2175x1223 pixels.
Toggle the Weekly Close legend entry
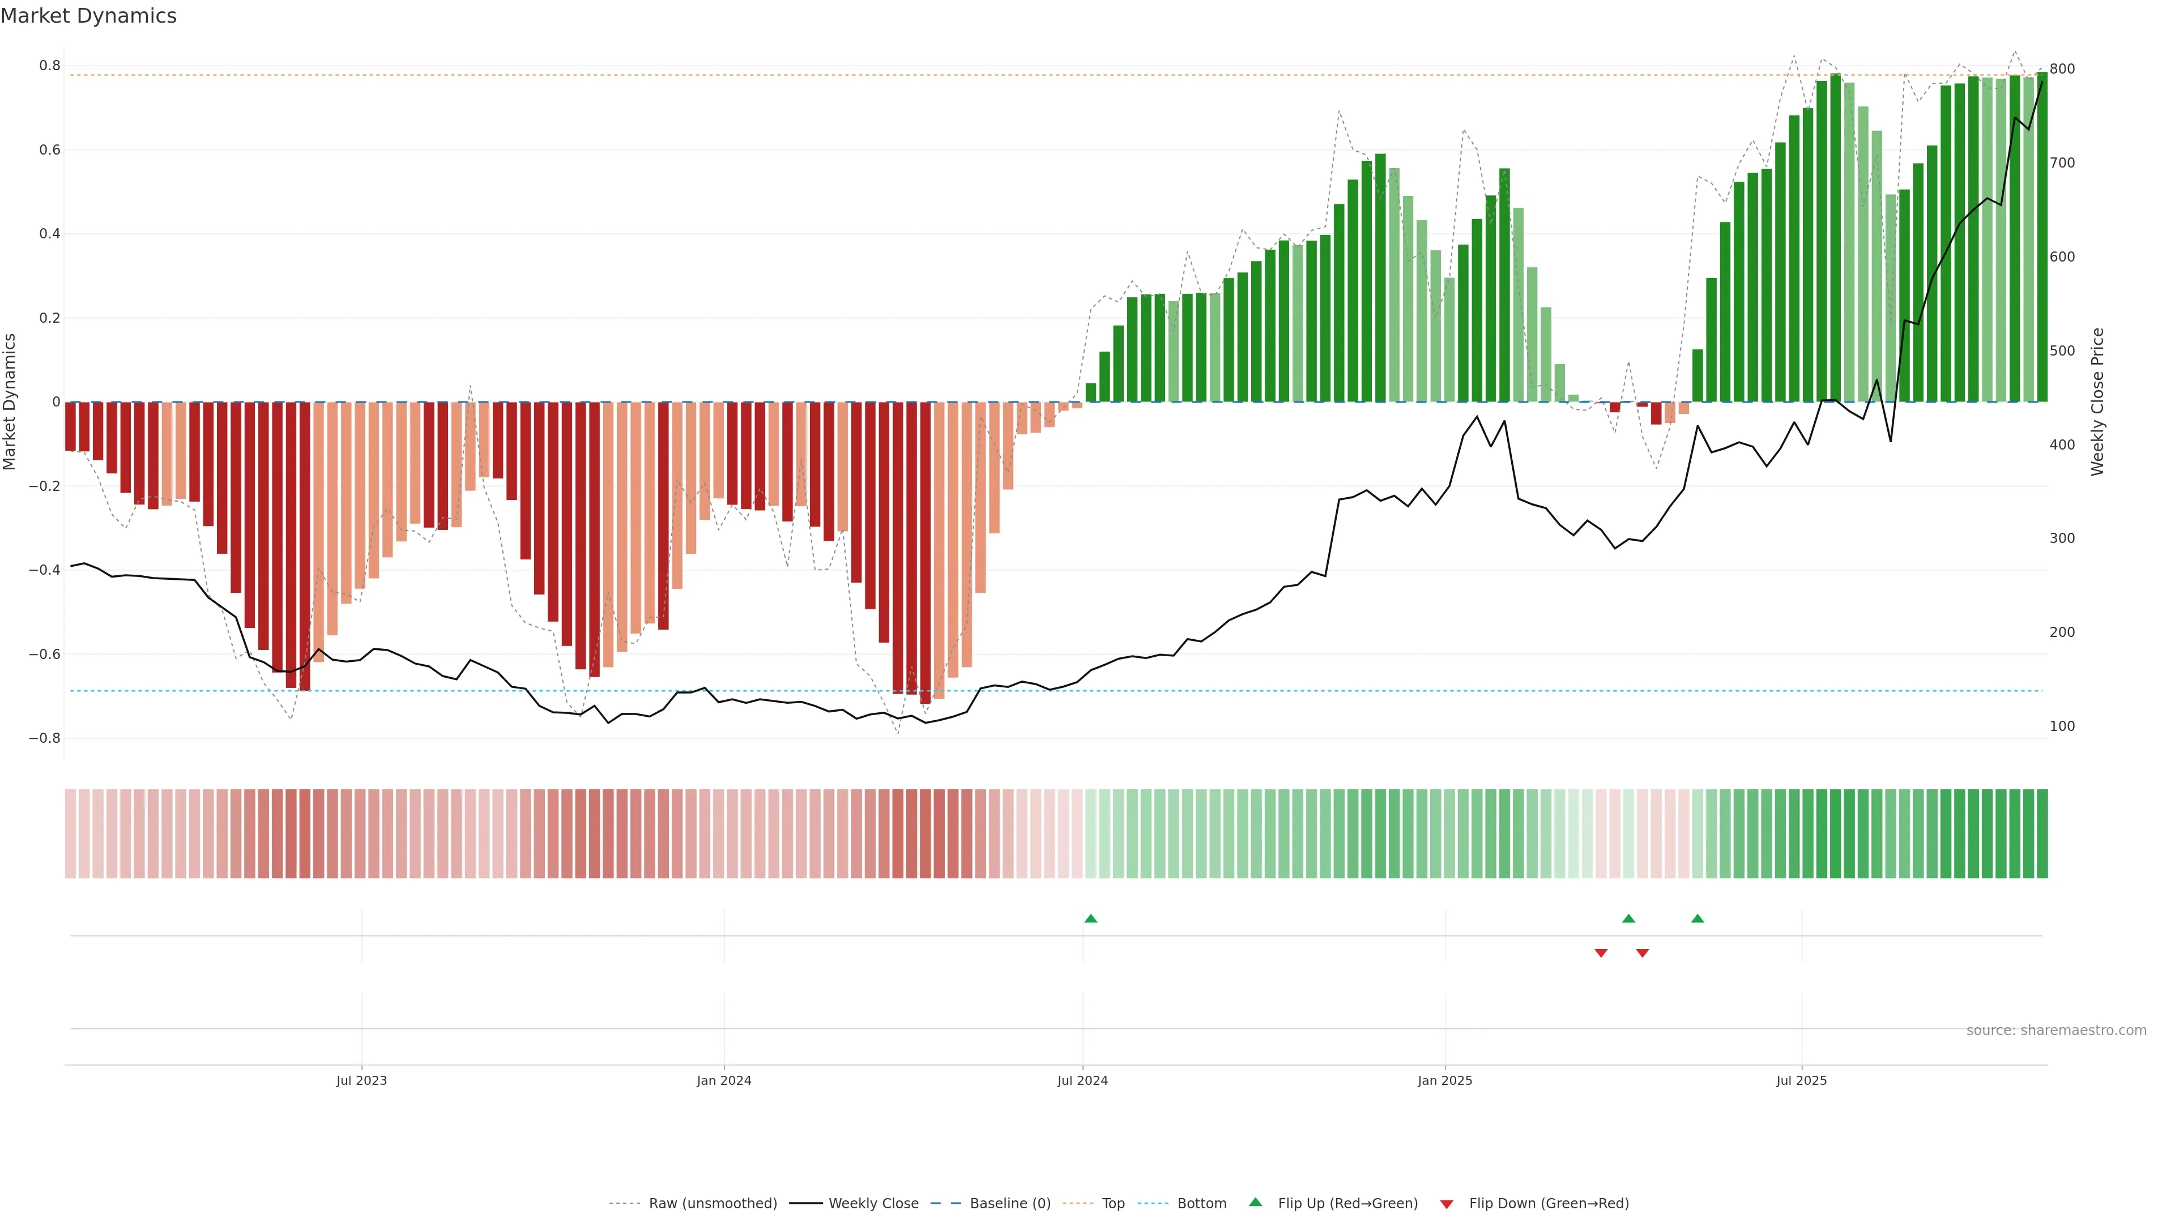pos(873,1204)
